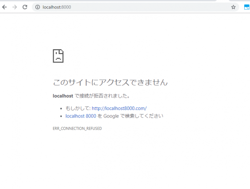This screenshot has height=189, width=250.
Task: Search Google via the localhost 8000 link
Action: coord(81,116)
